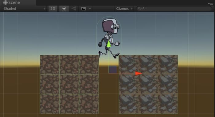Click the robot's front foot
This screenshot has width=215, height=117.
coord(116,55)
